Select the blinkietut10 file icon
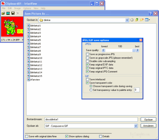The width and height of the screenshot is (159, 140). coord(29,58)
